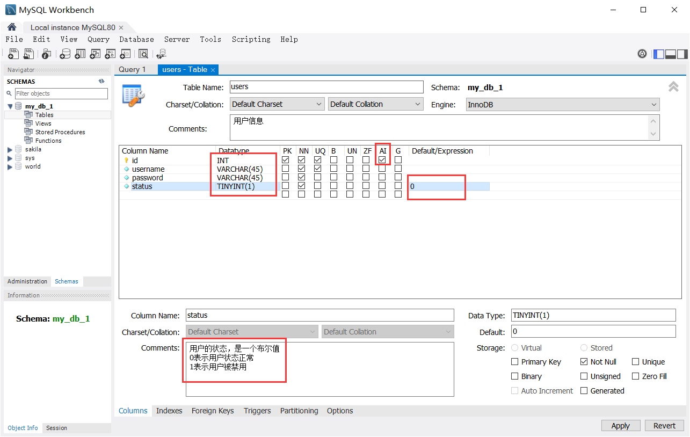690x437 pixels.
Task: Select the Tables tree item
Action: click(x=44, y=115)
